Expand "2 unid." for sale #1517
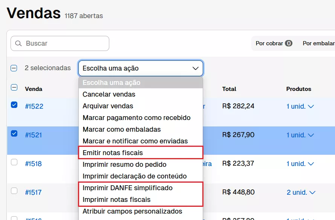 pos(300,192)
